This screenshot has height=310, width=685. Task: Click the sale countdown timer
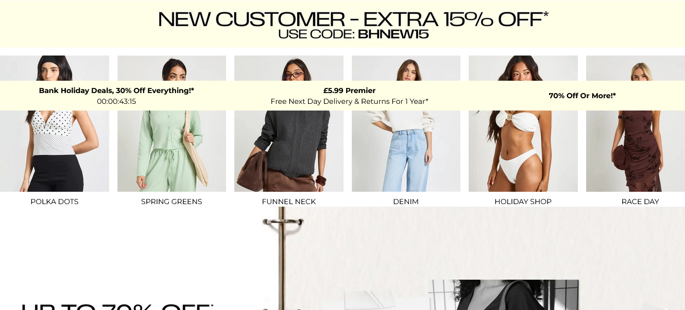116,101
